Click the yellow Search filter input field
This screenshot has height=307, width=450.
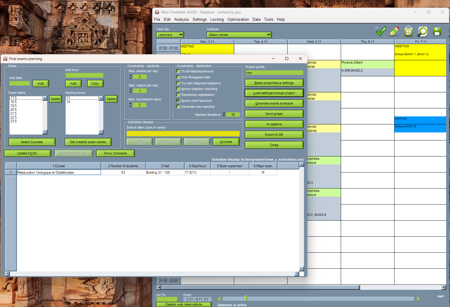(x=183, y=134)
